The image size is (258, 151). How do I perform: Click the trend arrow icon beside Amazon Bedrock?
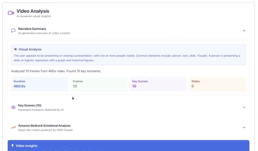coord(13,127)
